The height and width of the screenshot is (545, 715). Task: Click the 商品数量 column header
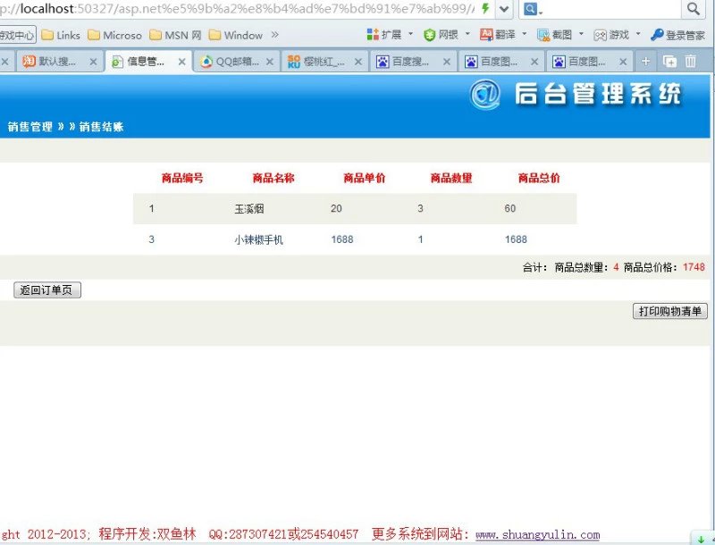click(x=451, y=178)
